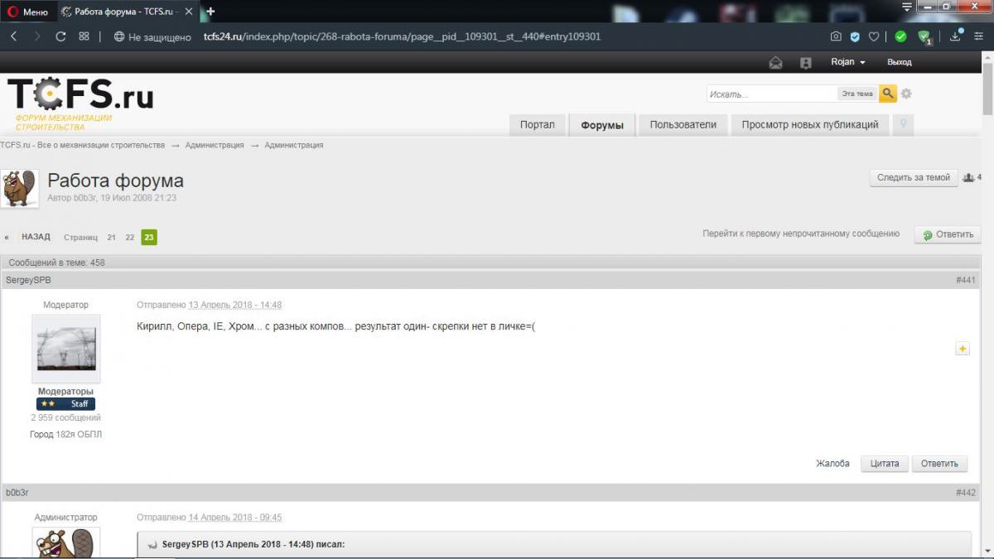The width and height of the screenshot is (994, 559).
Task: Click the Не защищено site security indicator
Action: click(152, 36)
